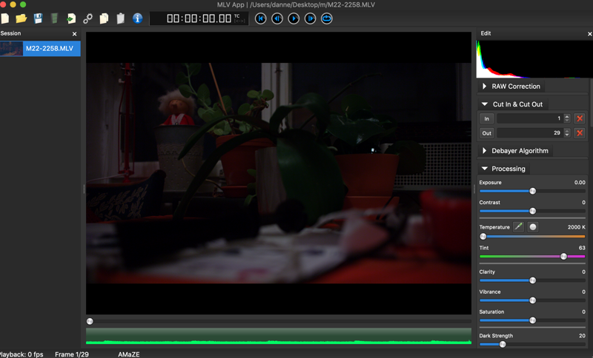The image size is (593, 358).
Task: Jump to the first frame
Action: [261, 18]
